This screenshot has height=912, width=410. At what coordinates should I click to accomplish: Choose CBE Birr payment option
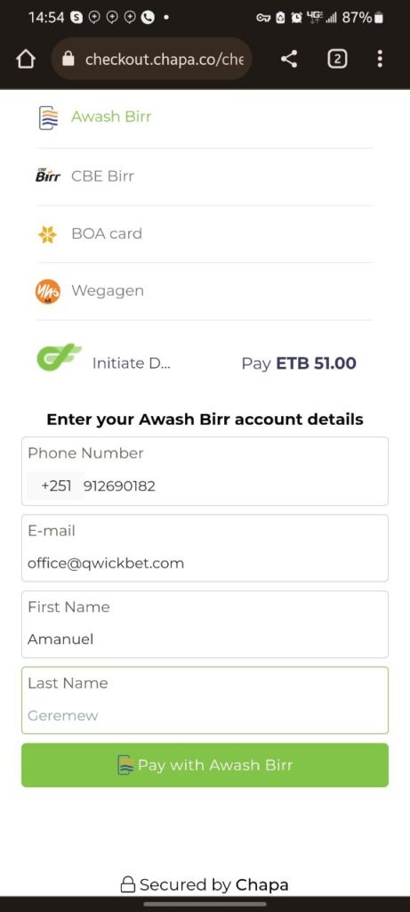(205, 176)
